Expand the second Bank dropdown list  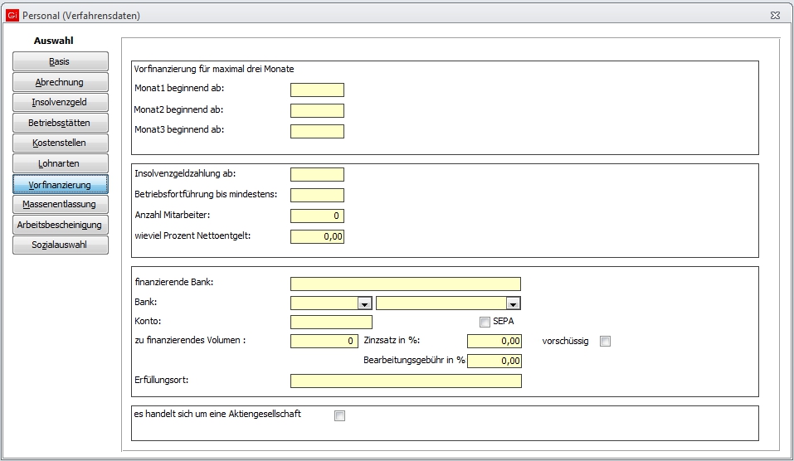513,303
